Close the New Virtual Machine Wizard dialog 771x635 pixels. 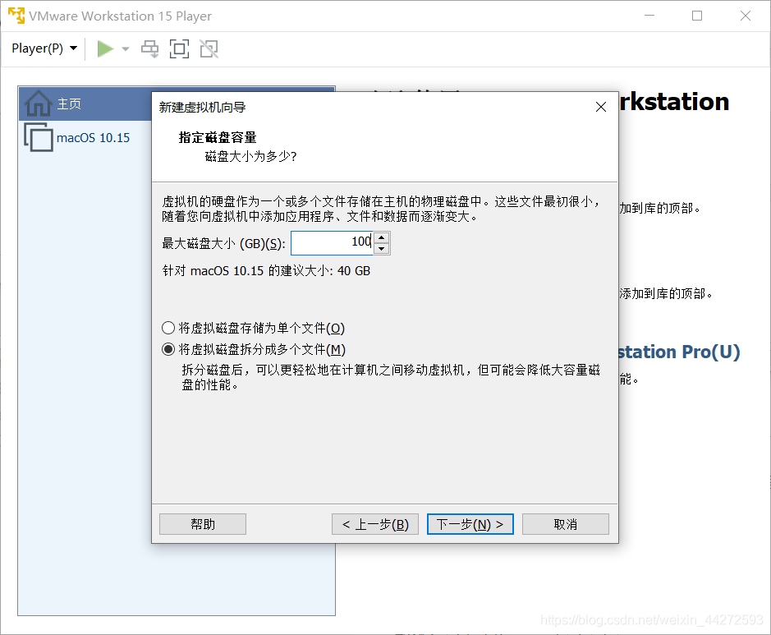pos(601,107)
